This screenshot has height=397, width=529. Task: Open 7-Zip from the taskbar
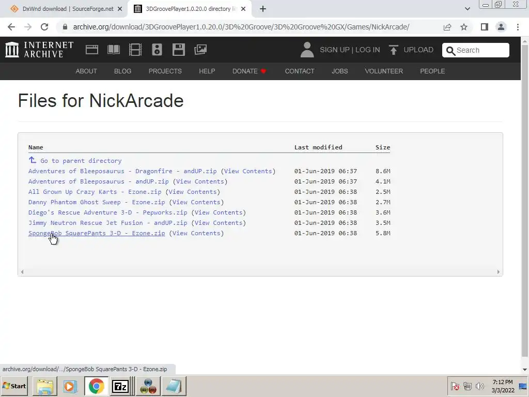(121, 386)
